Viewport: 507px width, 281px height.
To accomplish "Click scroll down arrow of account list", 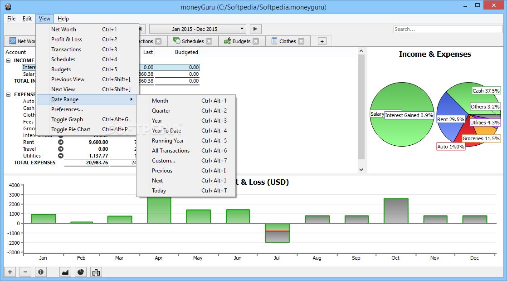I will (x=361, y=170).
